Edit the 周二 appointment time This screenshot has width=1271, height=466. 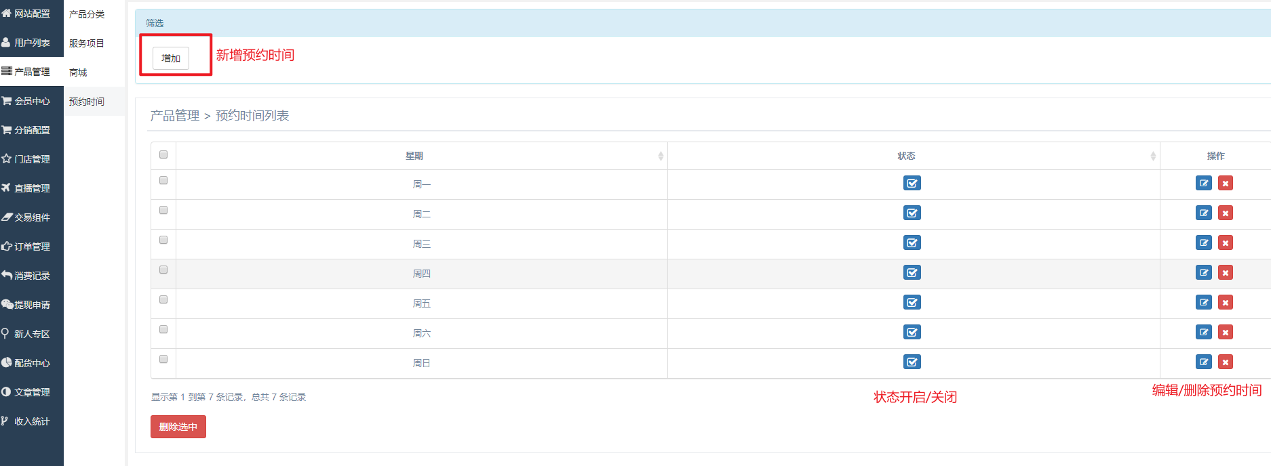tap(1203, 213)
